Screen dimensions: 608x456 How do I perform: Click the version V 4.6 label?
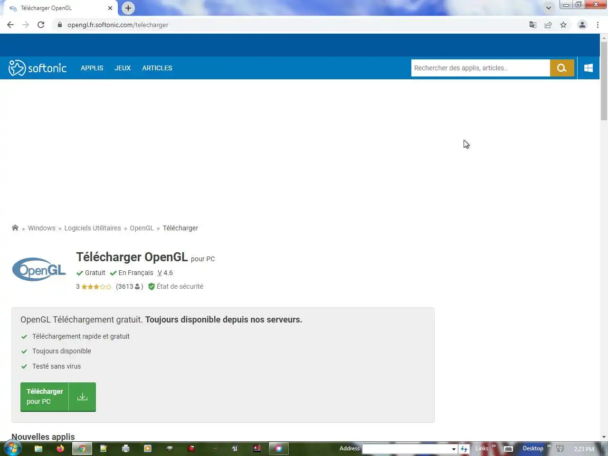[x=165, y=273]
